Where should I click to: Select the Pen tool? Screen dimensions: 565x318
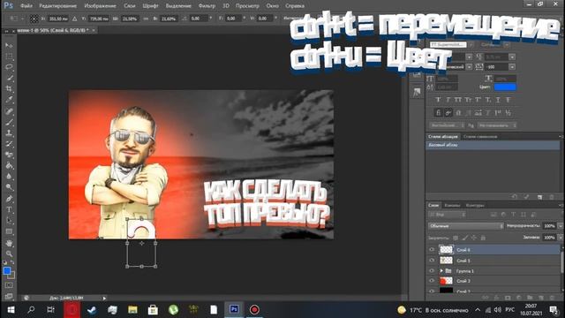click(9, 199)
